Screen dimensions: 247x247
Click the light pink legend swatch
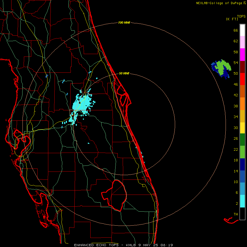[242, 42]
